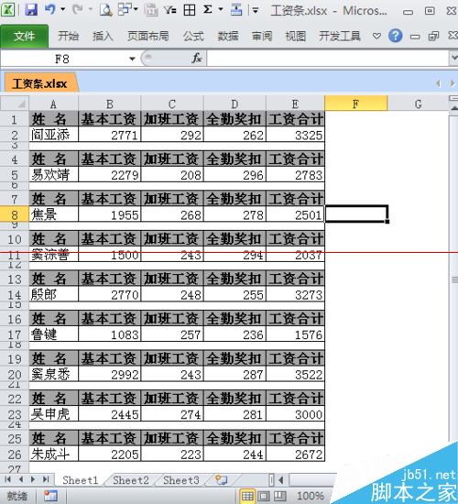The image size is (458, 504).
Task: Switch to Normal view in status bar
Action: pyautogui.click(x=247, y=496)
